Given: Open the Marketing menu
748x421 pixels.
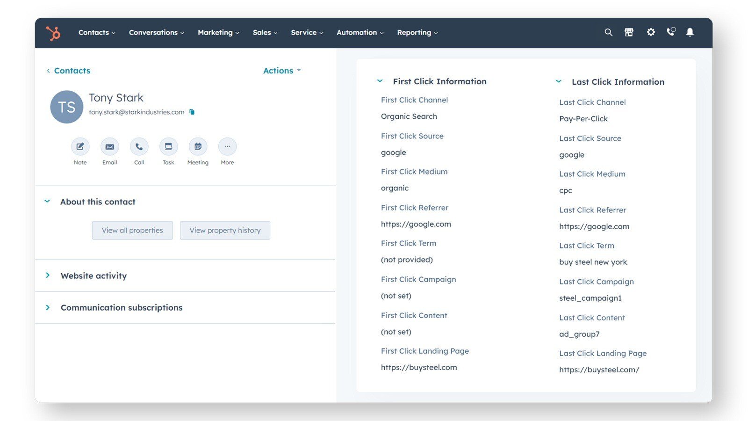Looking at the screenshot, I should coord(218,33).
